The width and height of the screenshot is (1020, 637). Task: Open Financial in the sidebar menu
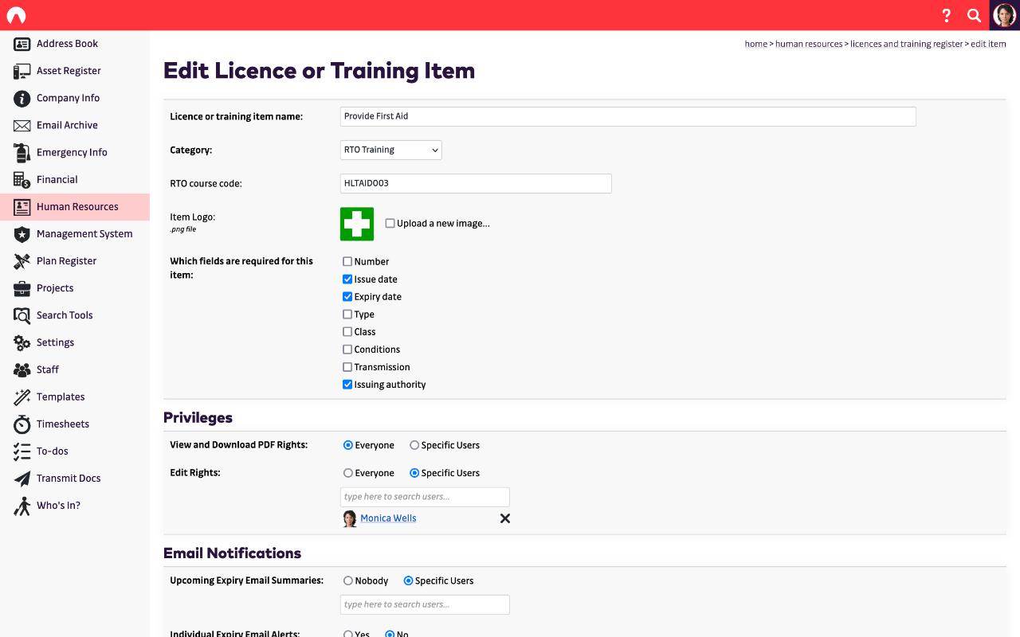tap(75, 180)
